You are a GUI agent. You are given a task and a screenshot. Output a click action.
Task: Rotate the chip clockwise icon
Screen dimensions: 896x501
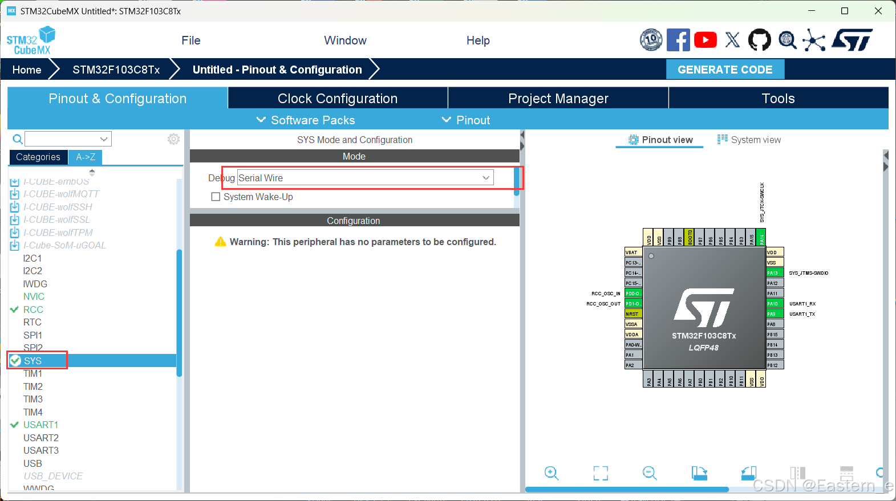pyautogui.click(x=699, y=473)
